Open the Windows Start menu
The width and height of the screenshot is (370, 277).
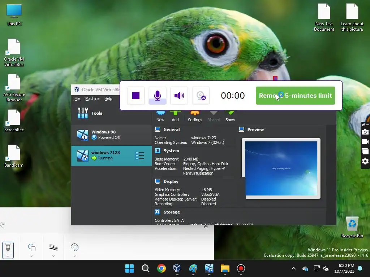(129, 268)
